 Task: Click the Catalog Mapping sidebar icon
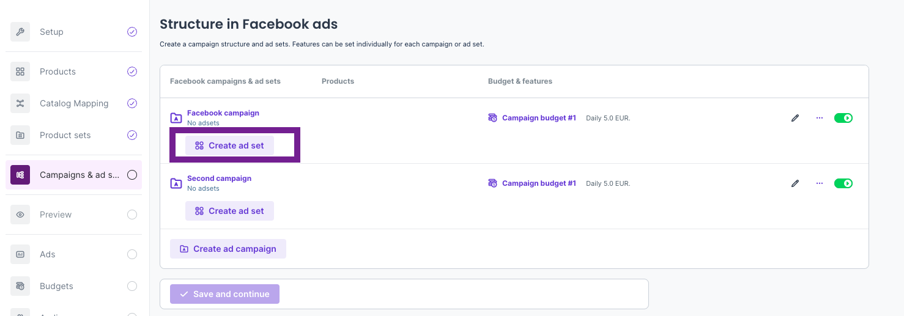pos(20,103)
